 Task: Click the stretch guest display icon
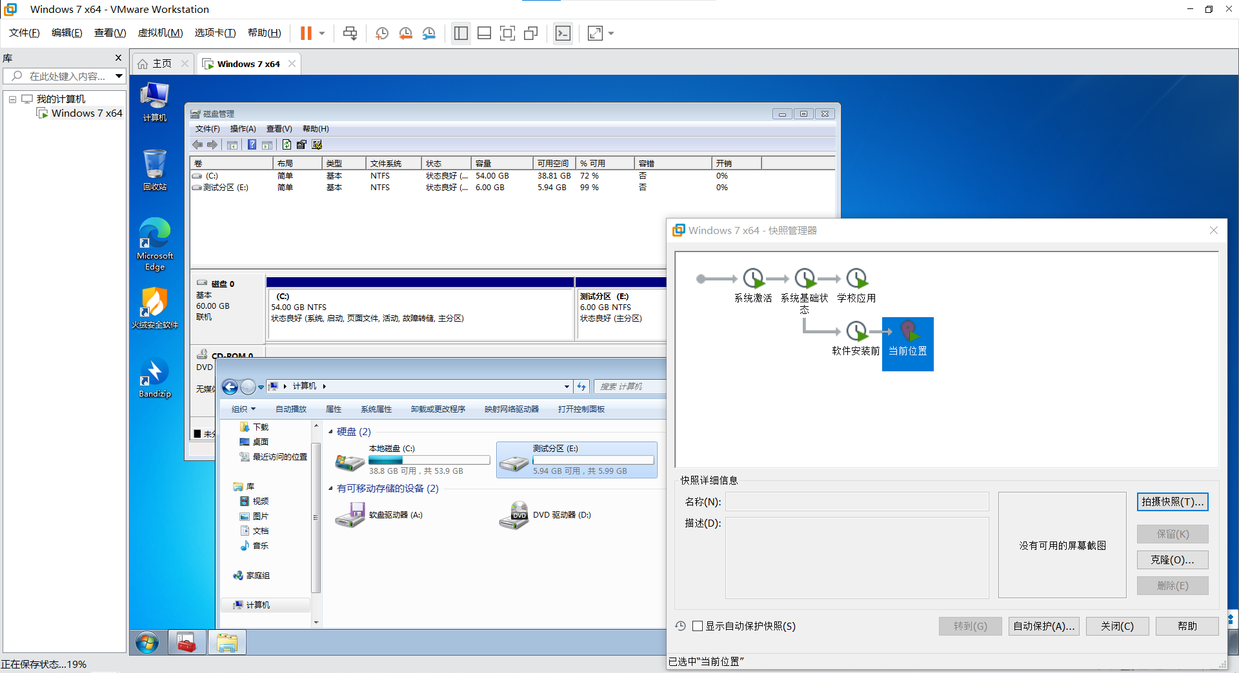pyautogui.click(x=595, y=33)
